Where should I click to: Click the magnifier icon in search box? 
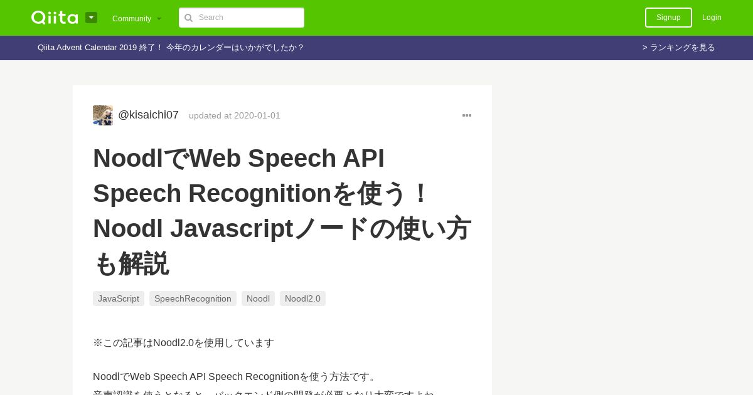coord(188,18)
